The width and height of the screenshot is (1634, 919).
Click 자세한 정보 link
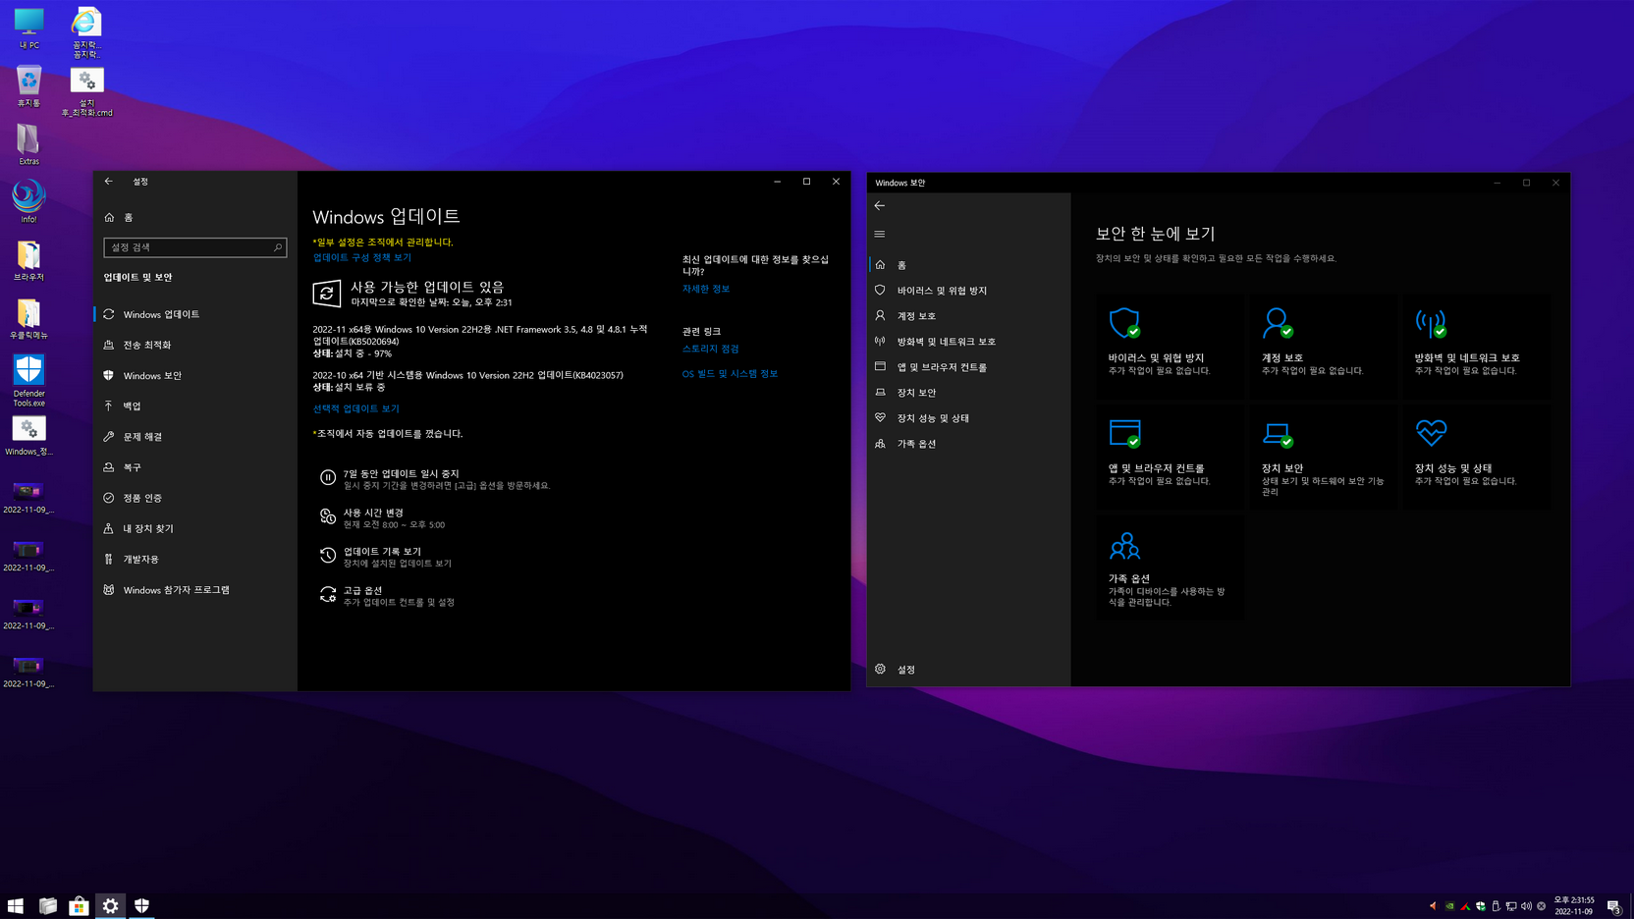[x=706, y=289]
